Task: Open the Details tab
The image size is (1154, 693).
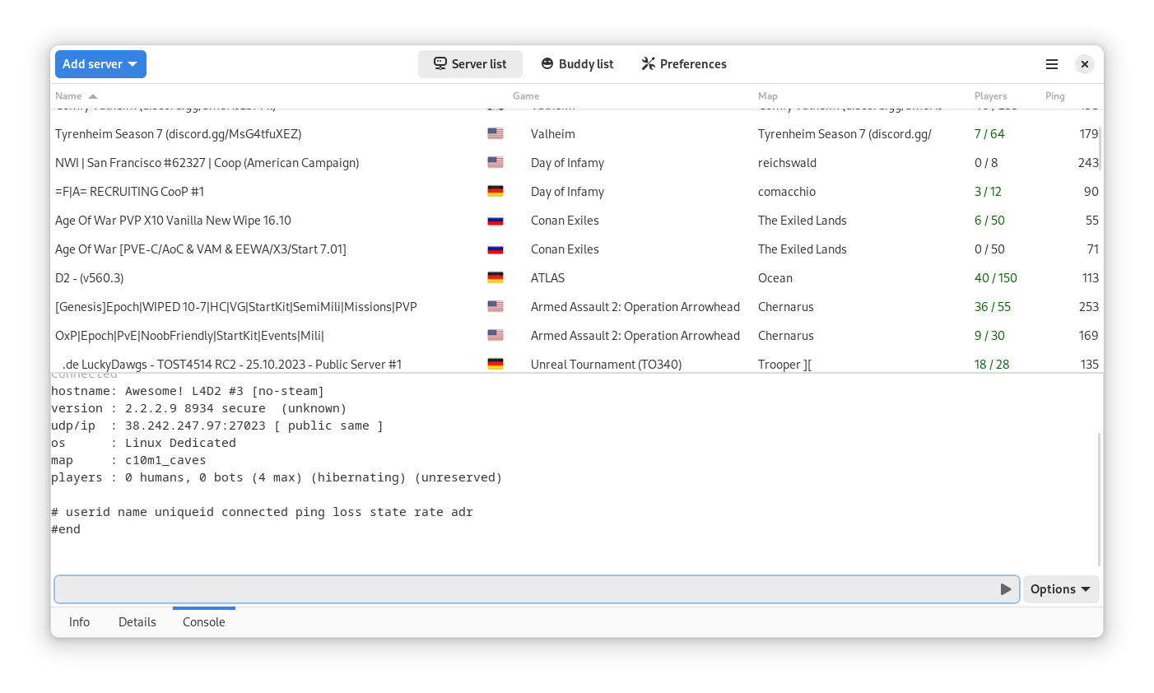Action: (x=137, y=622)
